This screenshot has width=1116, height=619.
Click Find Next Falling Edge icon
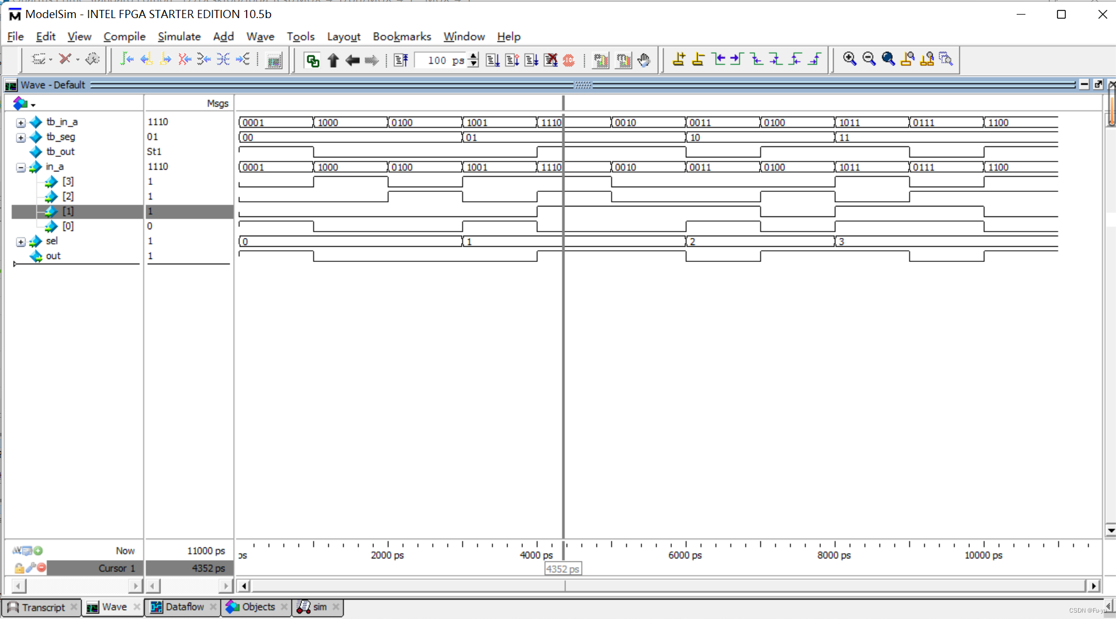pyautogui.click(x=777, y=59)
